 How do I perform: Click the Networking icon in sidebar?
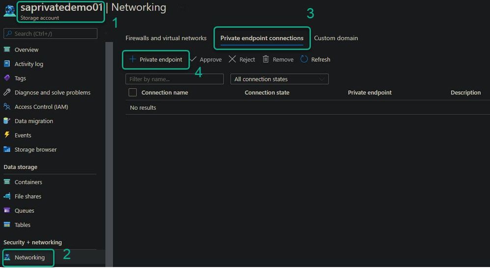[7, 257]
